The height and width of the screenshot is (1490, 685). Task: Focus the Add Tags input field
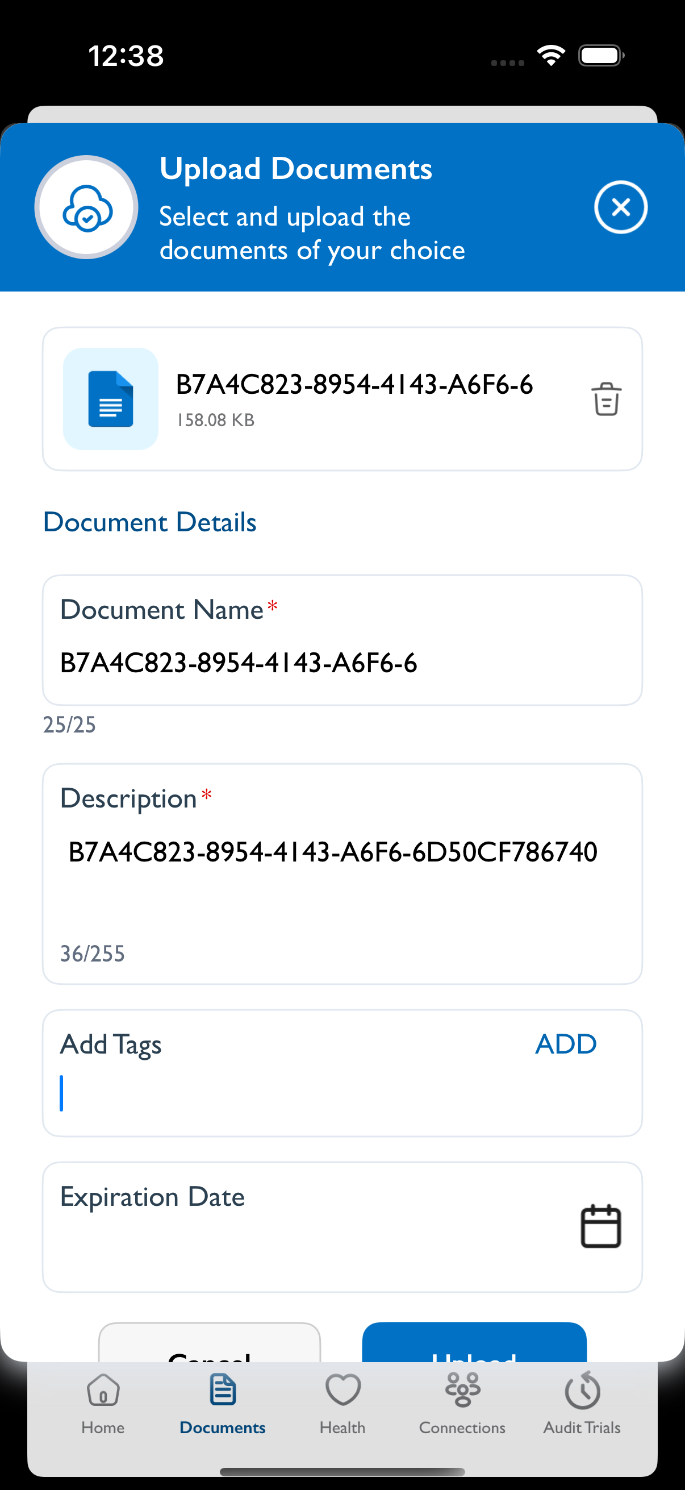tap(342, 1073)
